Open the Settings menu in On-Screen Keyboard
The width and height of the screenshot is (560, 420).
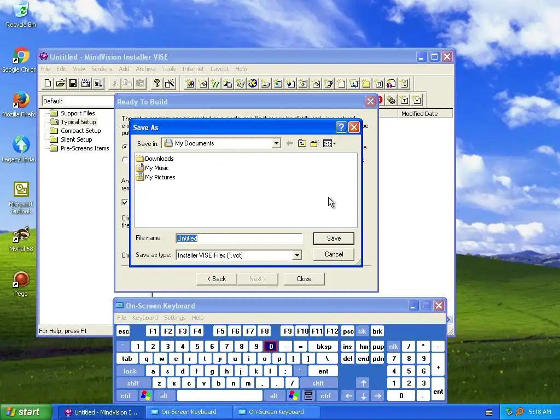click(174, 318)
